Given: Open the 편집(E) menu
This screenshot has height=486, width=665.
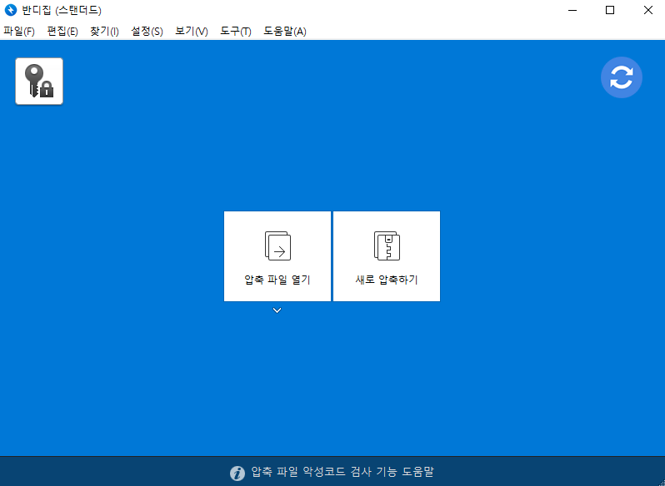Looking at the screenshot, I should coord(62,32).
